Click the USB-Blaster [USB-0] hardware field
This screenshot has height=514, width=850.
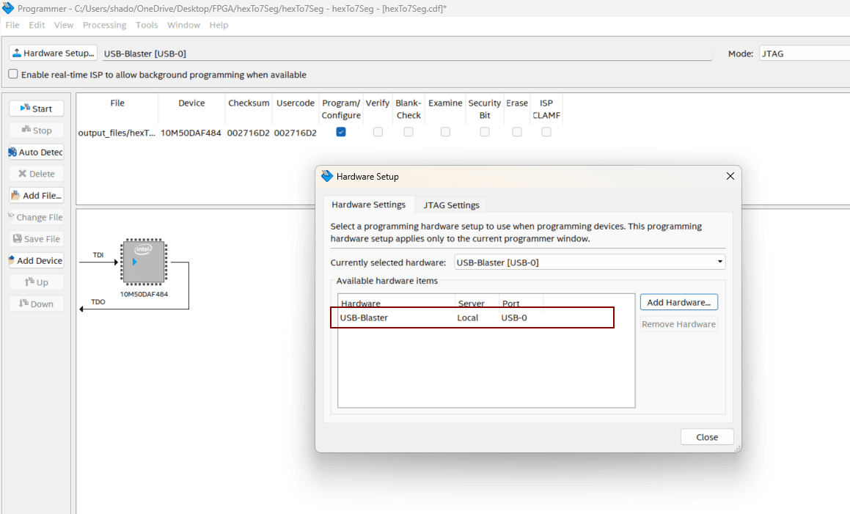407,53
